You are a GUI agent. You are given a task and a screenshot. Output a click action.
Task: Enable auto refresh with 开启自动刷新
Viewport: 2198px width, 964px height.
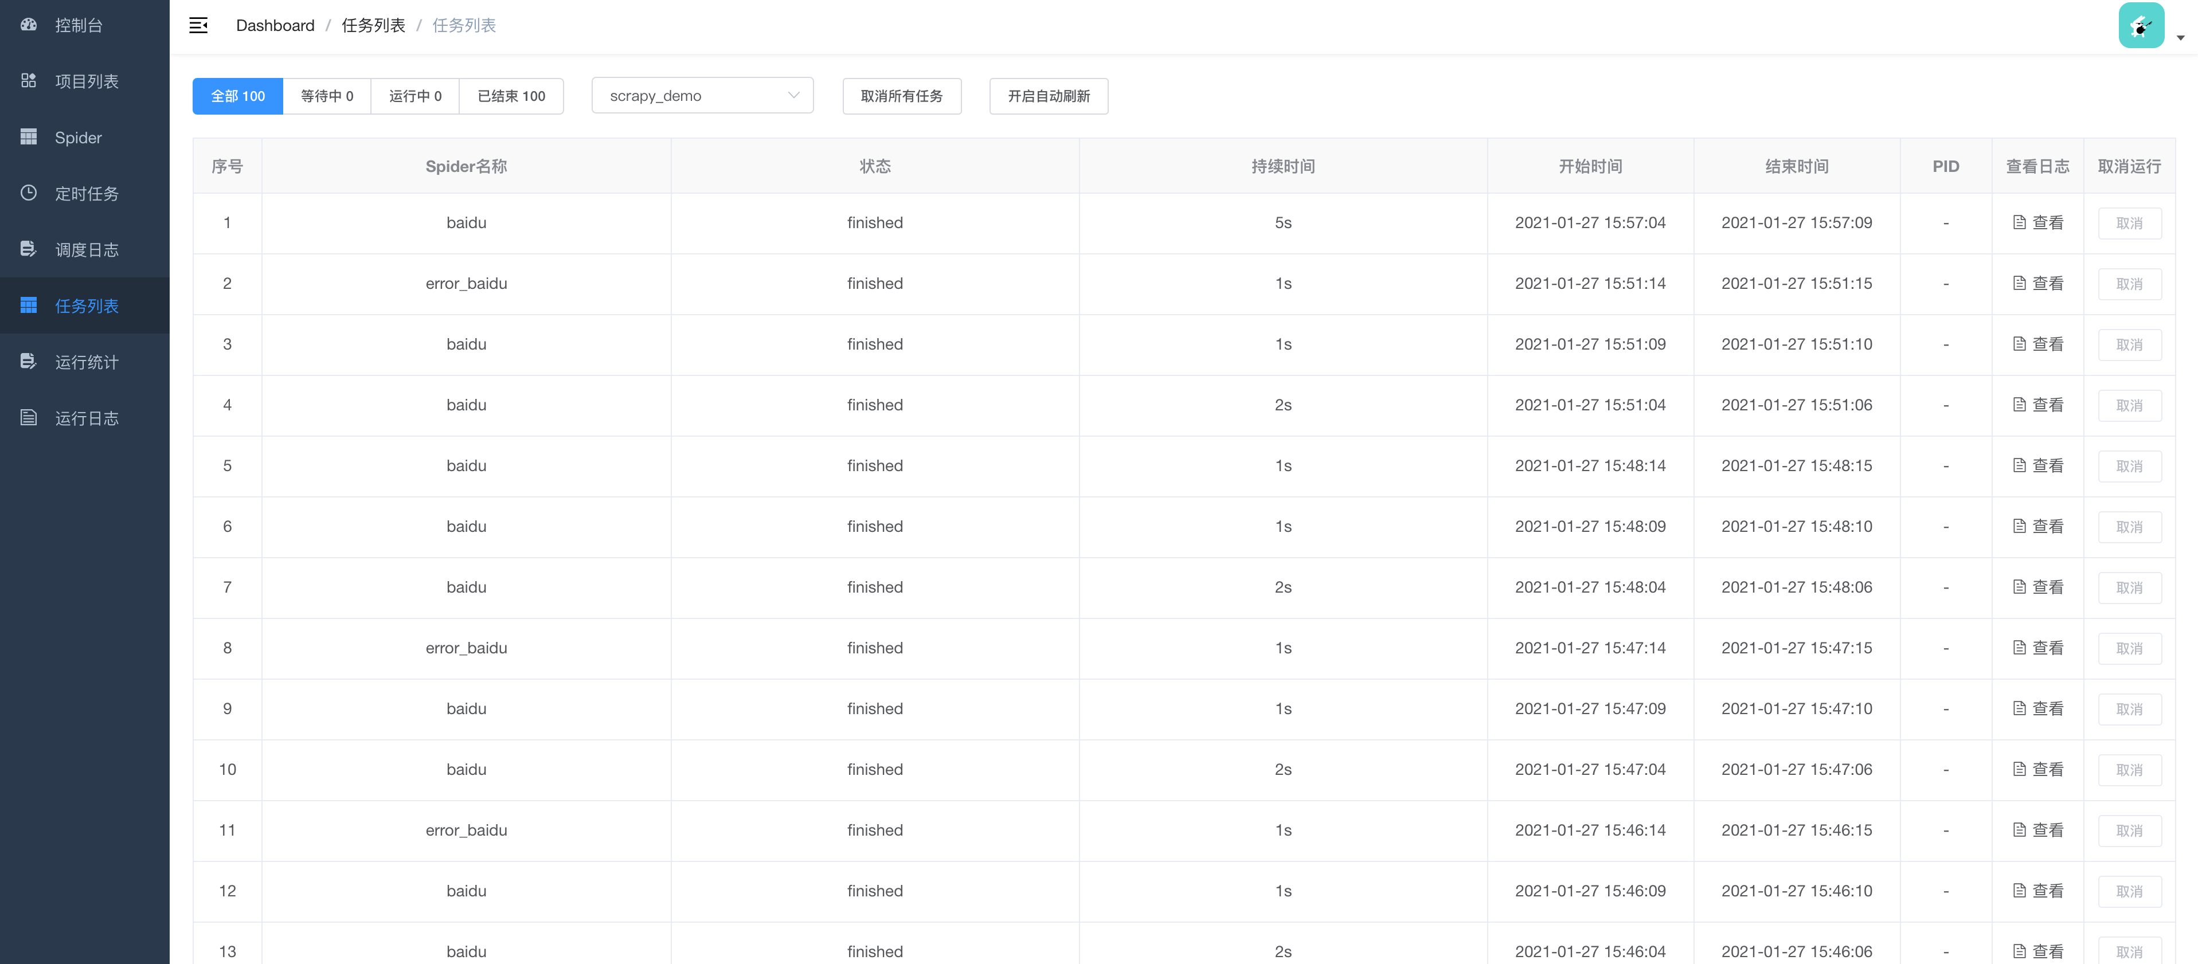[1048, 96]
